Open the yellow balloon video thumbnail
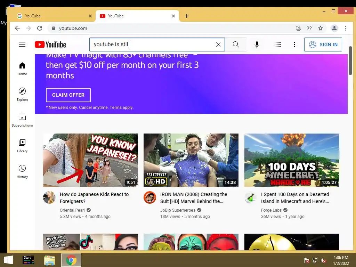The width and height of the screenshot is (356, 267). click(x=292, y=242)
